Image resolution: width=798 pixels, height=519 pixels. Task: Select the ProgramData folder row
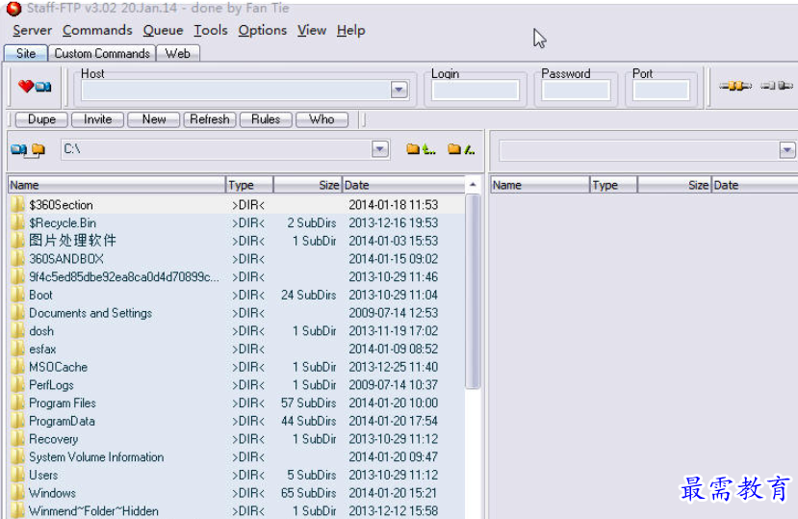237,421
